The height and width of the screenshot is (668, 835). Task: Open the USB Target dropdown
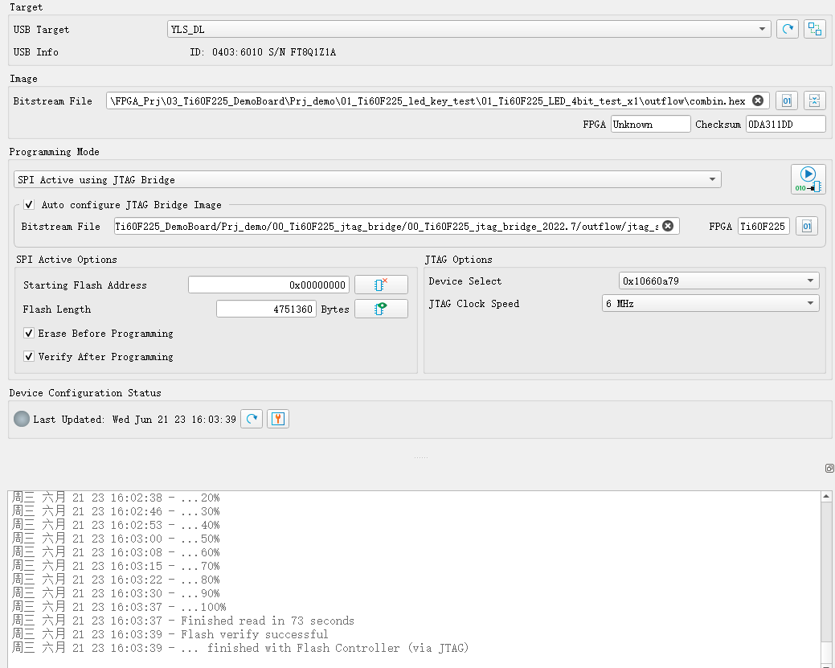point(469,30)
